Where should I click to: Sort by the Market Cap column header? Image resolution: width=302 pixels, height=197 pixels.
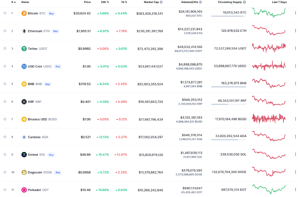(x=151, y=2)
